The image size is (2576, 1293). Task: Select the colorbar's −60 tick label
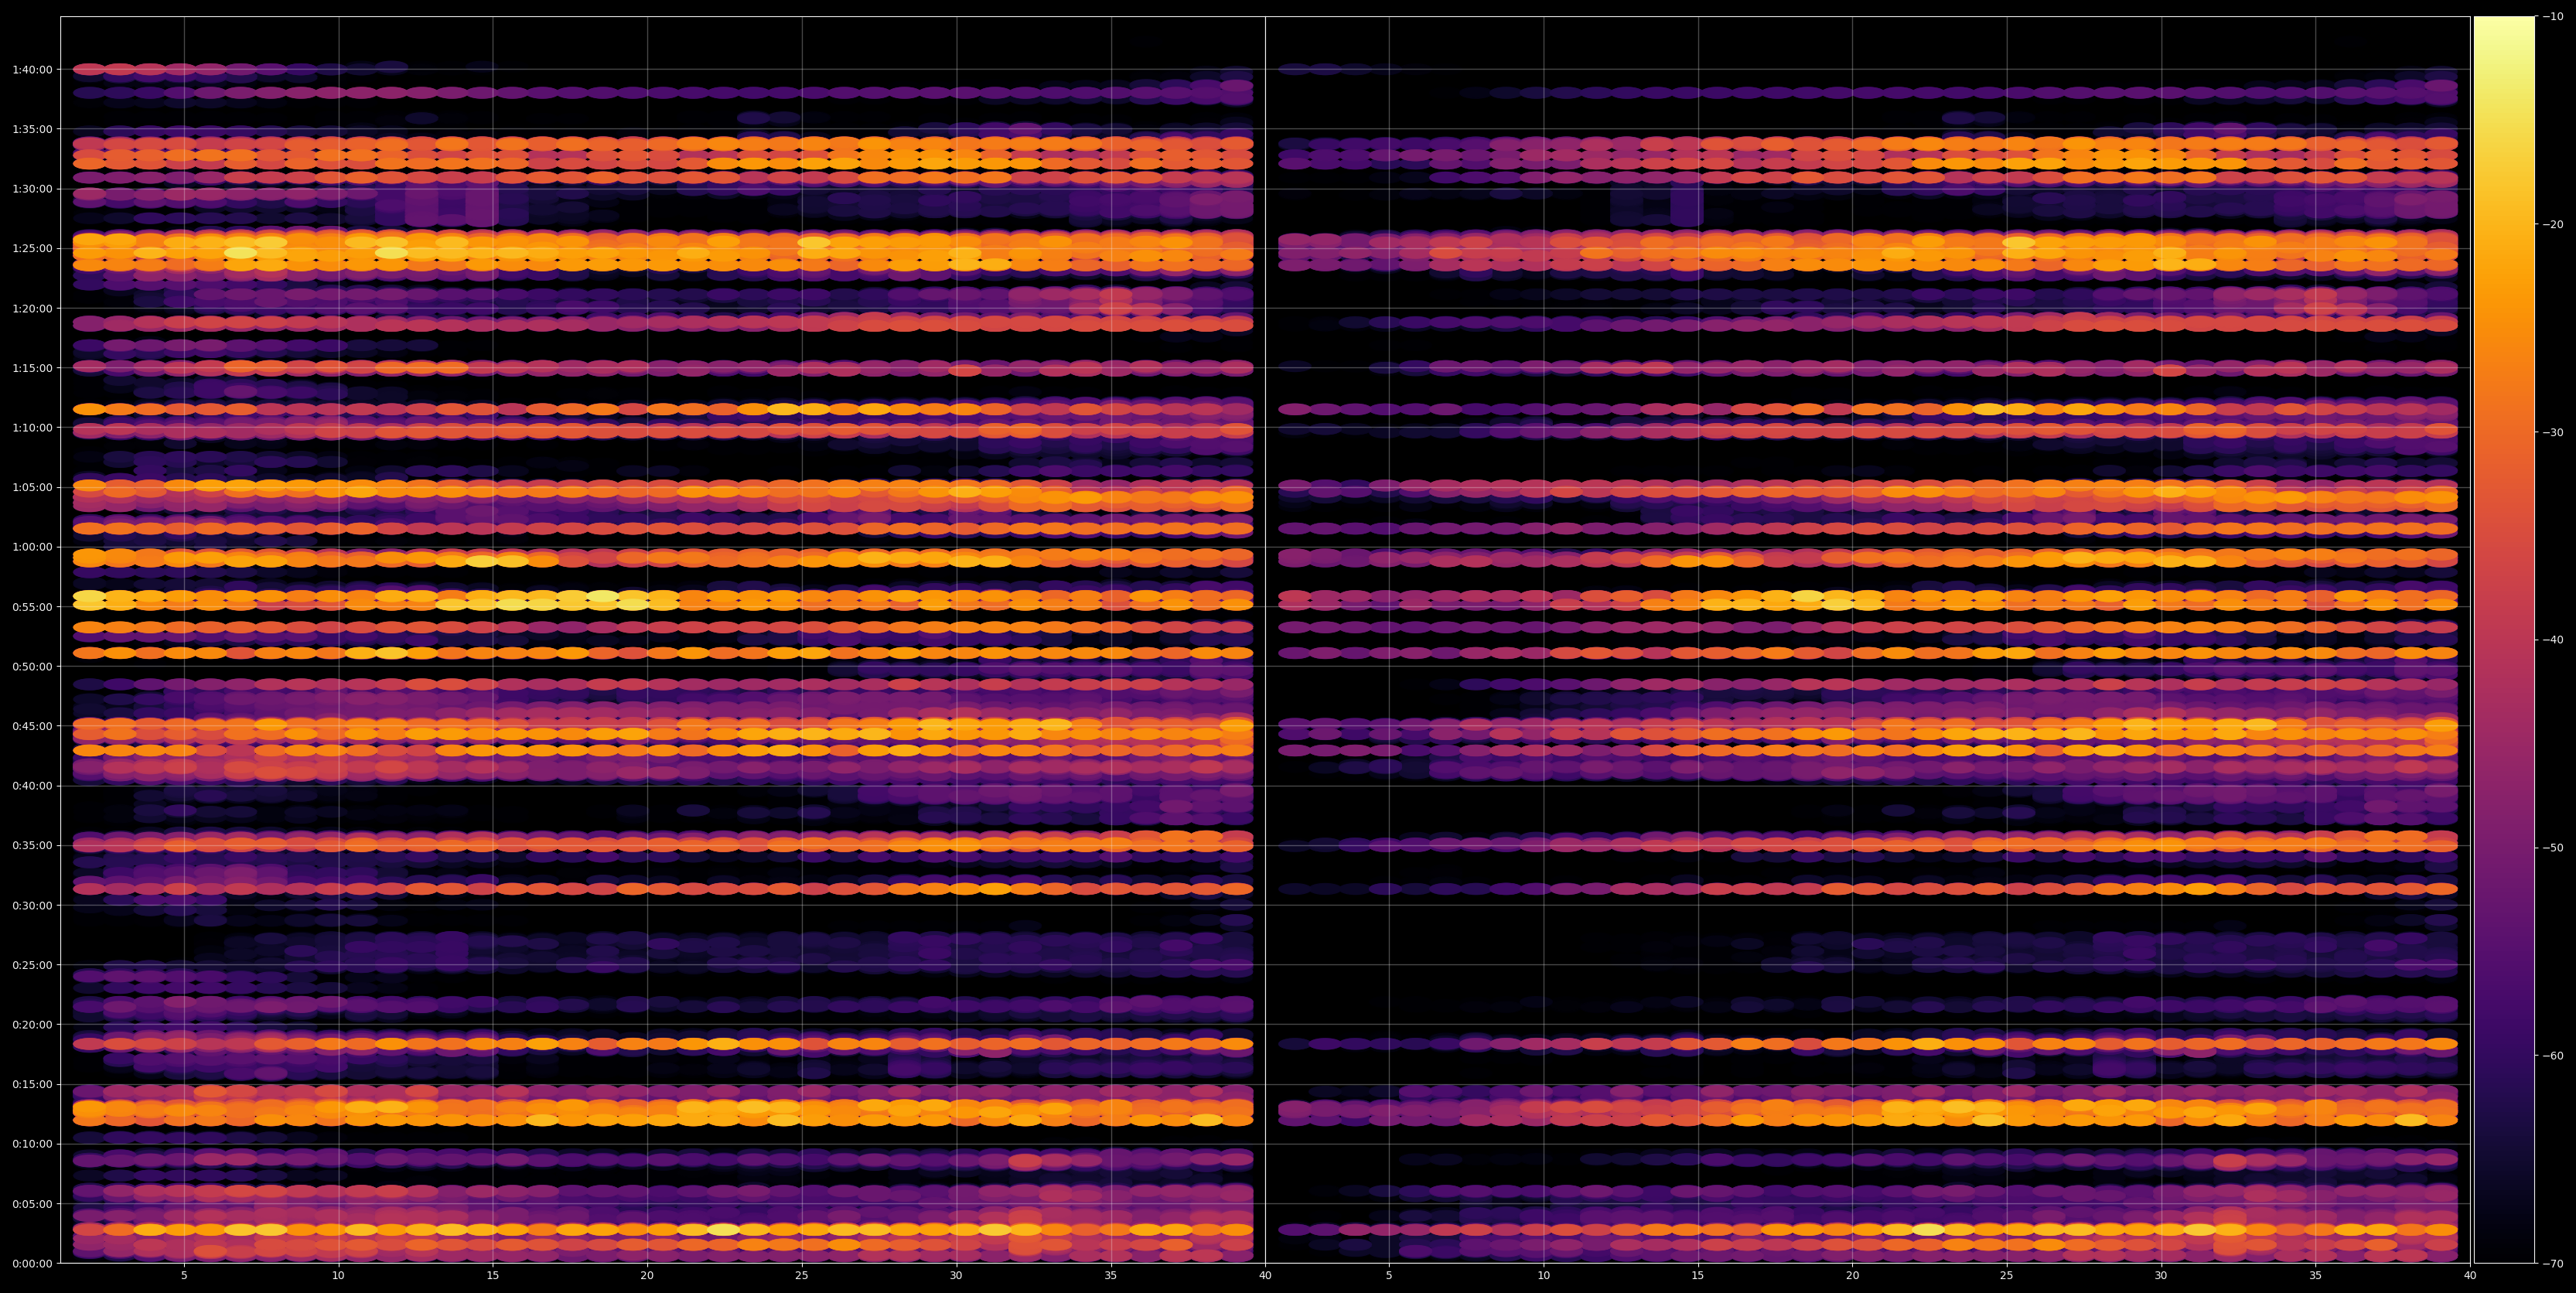pos(2553,1056)
